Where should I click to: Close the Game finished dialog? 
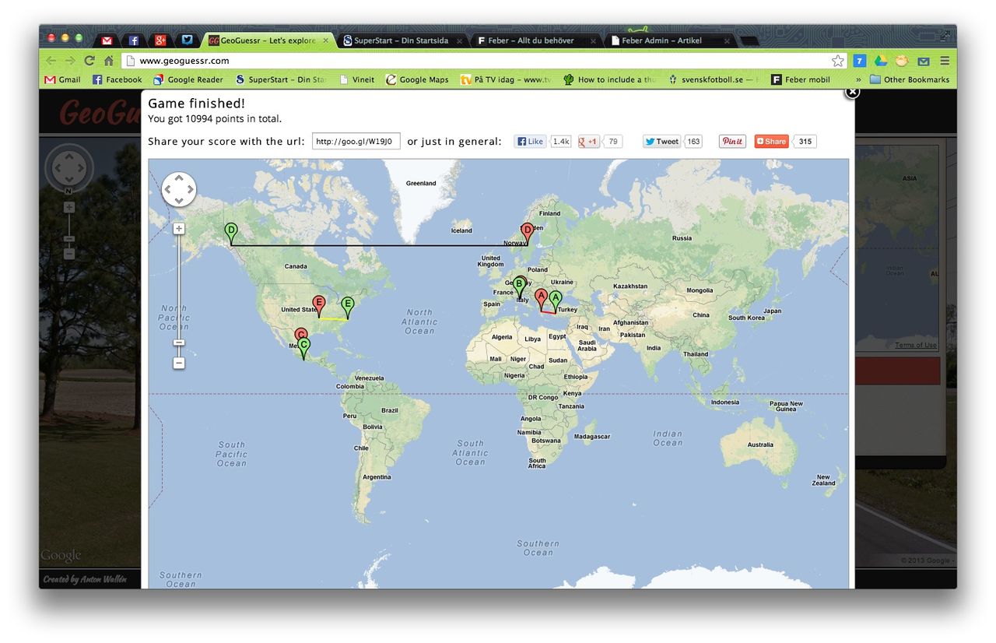tap(852, 92)
